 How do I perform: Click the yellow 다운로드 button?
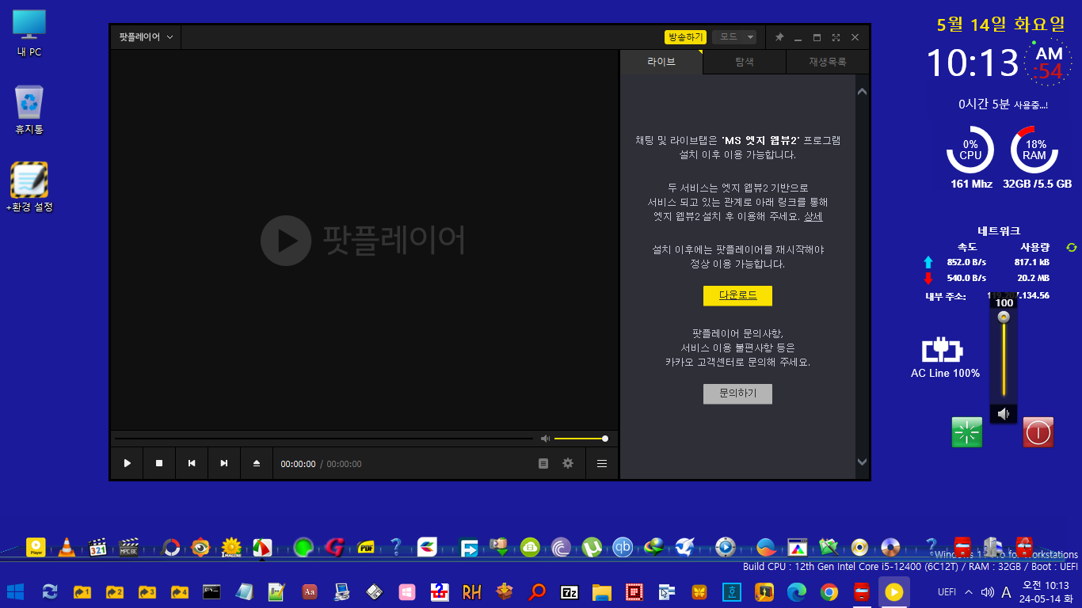tap(737, 295)
